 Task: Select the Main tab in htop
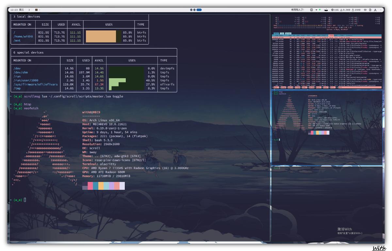pyautogui.click(x=276, y=33)
